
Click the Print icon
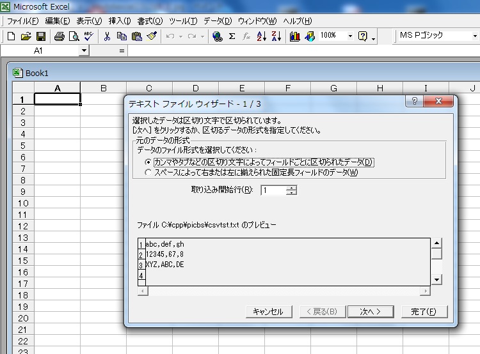coord(59,36)
